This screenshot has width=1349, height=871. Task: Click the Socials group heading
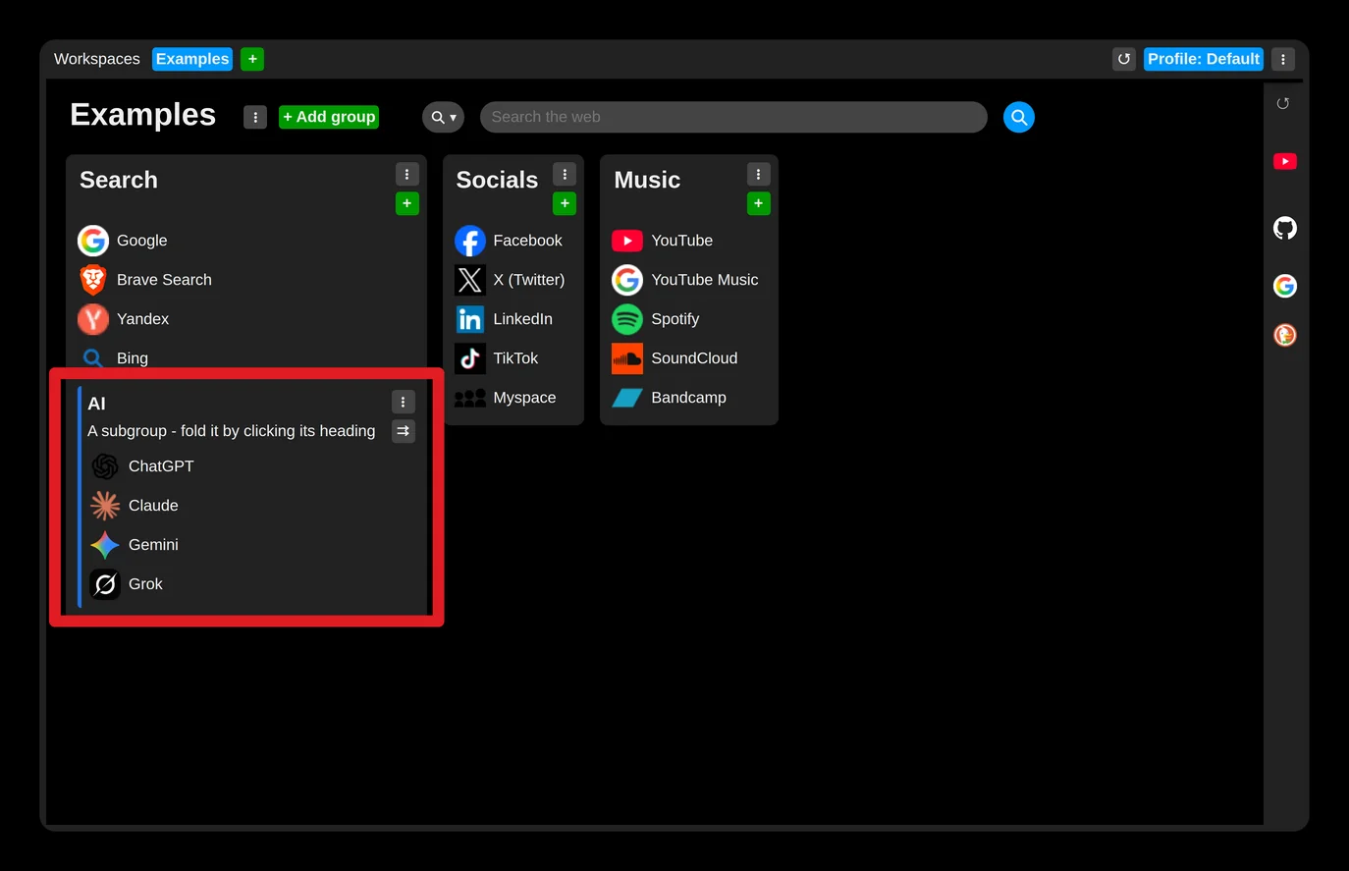(x=497, y=180)
